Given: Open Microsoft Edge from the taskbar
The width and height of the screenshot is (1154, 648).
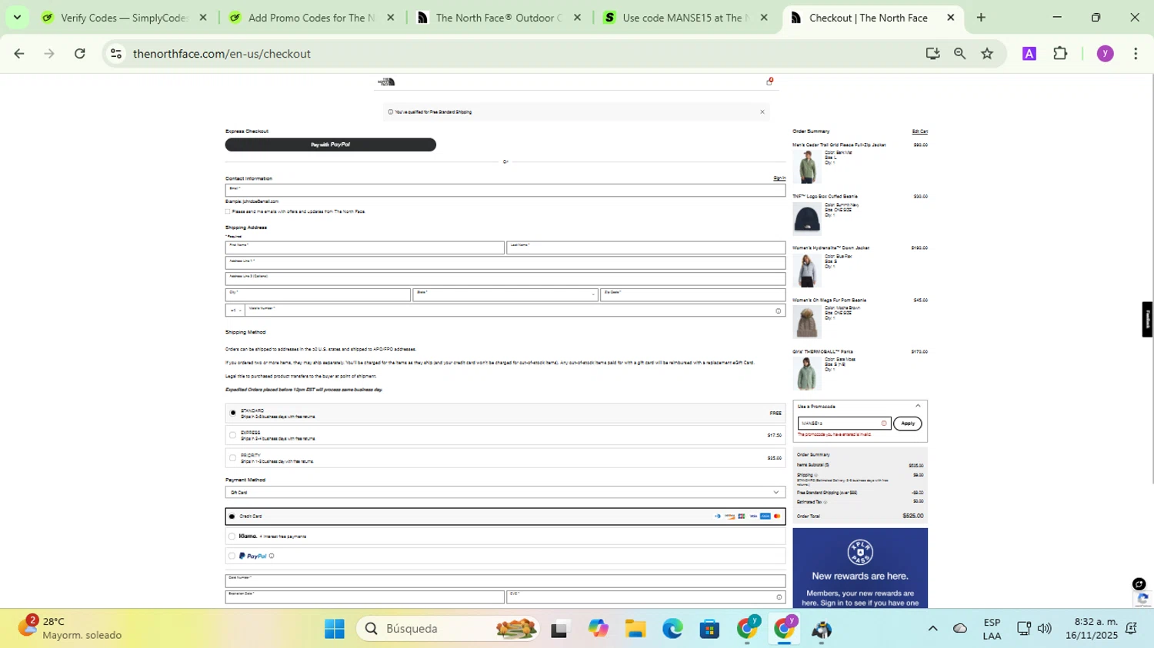Looking at the screenshot, I should pos(672,629).
